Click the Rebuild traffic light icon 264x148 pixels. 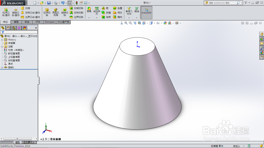coord(77,3)
